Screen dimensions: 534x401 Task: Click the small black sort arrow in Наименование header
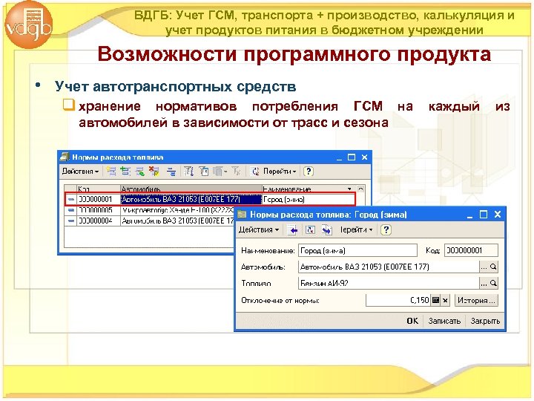coord(349,189)
